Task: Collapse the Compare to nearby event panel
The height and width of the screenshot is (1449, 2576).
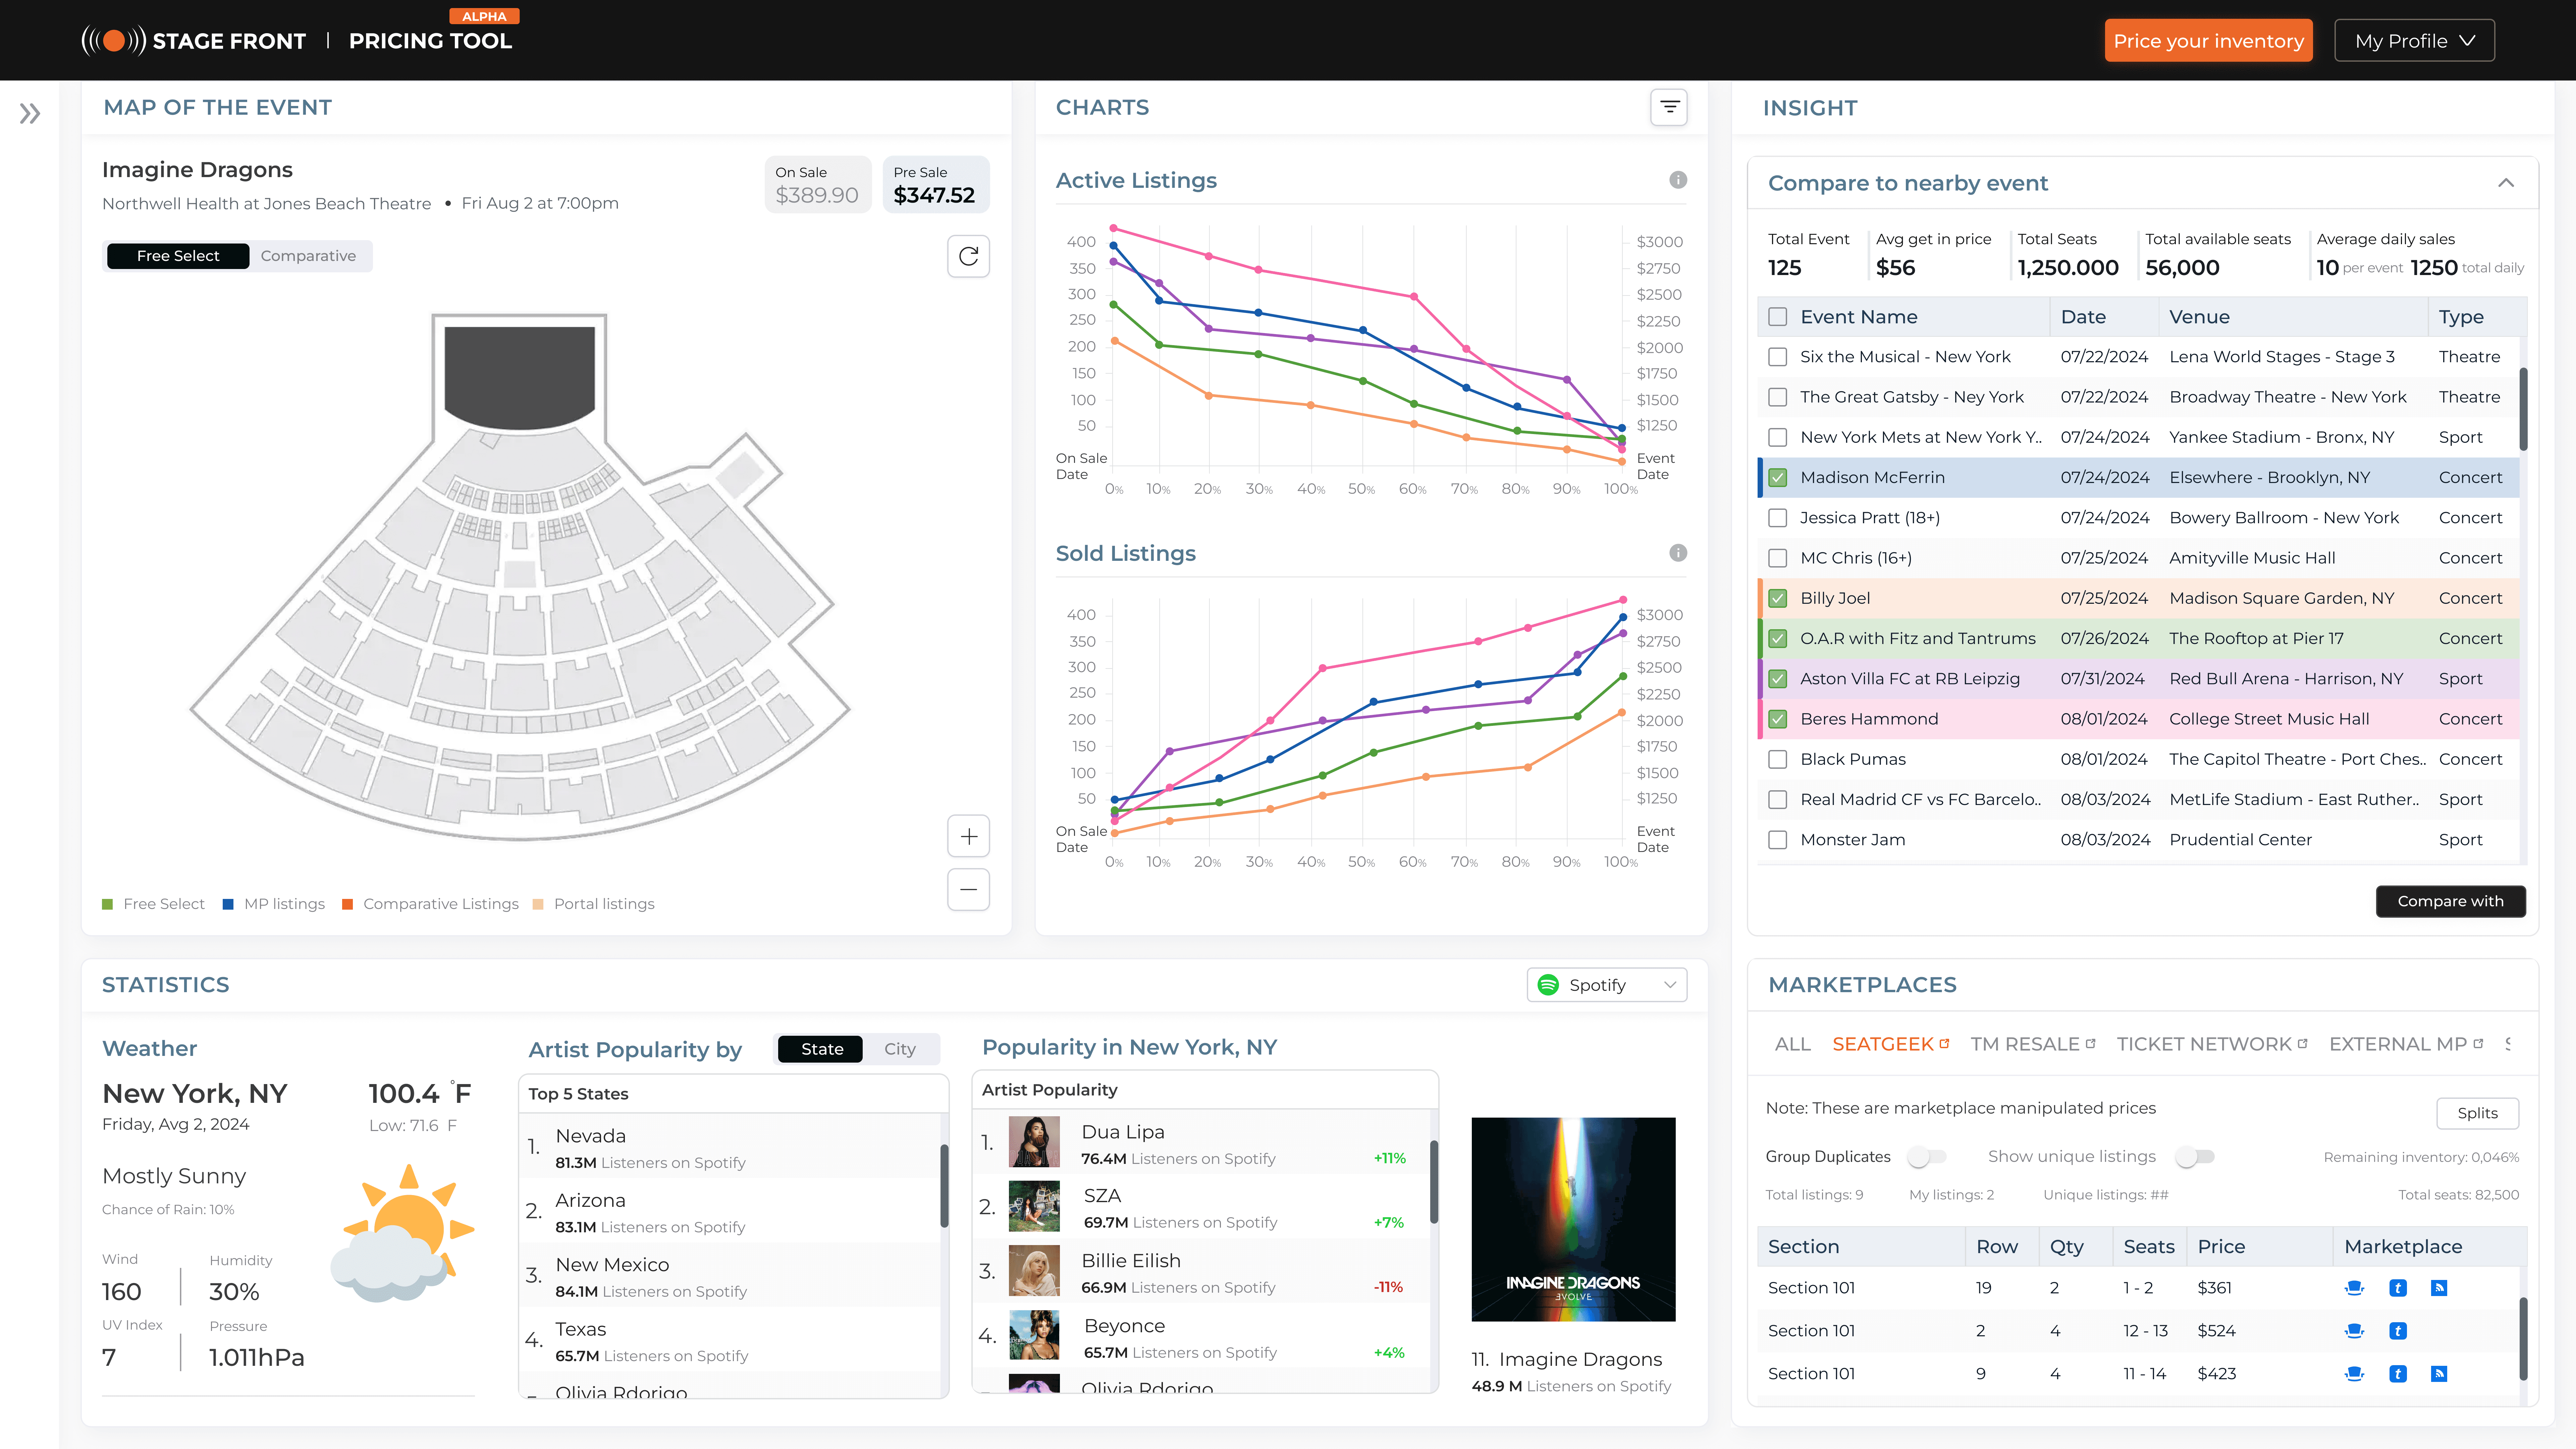Action: pos(2505,183)
